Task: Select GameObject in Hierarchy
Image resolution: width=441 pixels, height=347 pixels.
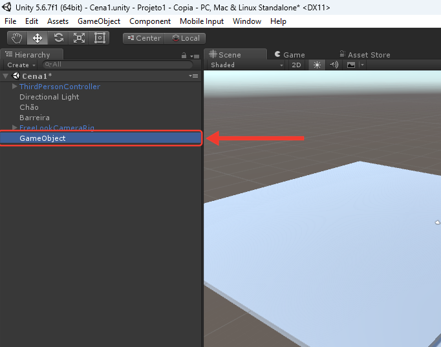Action: [101, 138]
